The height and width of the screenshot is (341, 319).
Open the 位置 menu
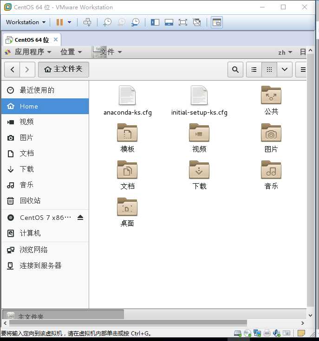[x=71, y=52]
